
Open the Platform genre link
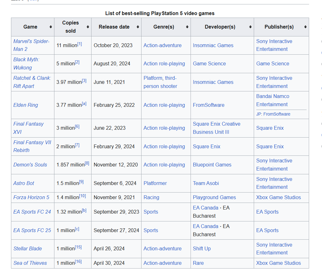point(153,78)
